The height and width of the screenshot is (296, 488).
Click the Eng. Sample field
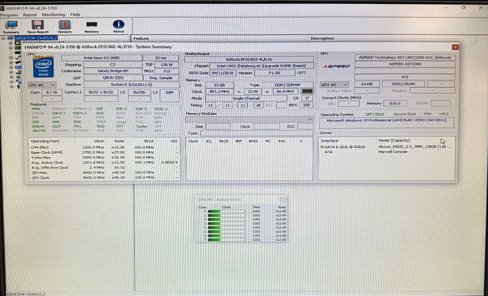pyautogui.click(x=161, y=78)
